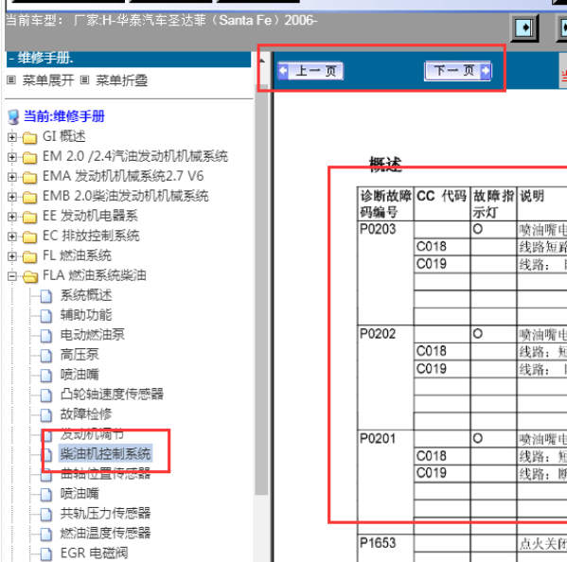
Task: Click the FLA 燃油系统柴油 label
Action: [x=95, y=275]
